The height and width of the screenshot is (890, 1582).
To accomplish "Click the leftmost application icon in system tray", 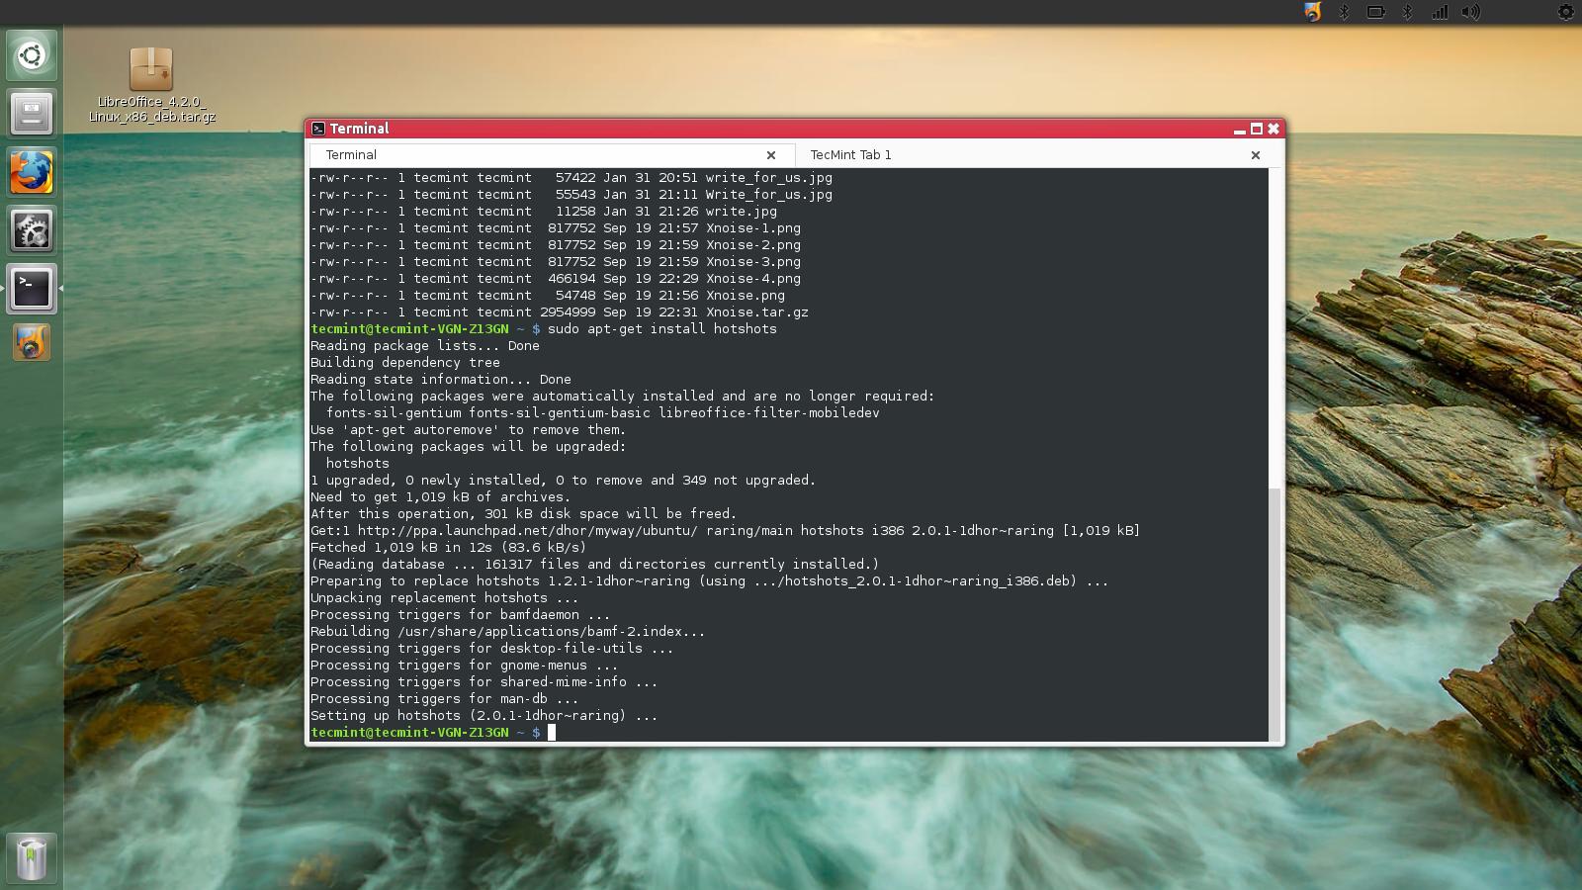I will [1312, 12].
